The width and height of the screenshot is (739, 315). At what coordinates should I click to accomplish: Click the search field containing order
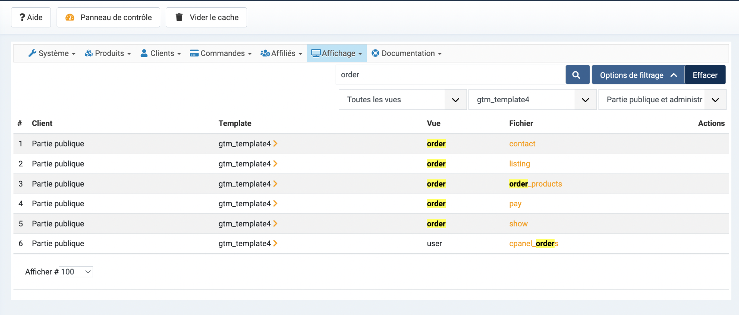click(450, 75)
